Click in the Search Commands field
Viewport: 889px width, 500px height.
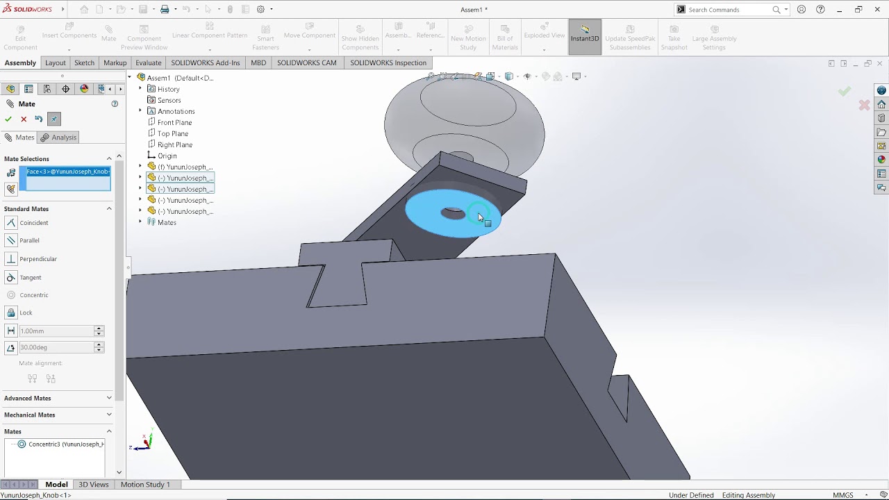click(x=729, y=10)
